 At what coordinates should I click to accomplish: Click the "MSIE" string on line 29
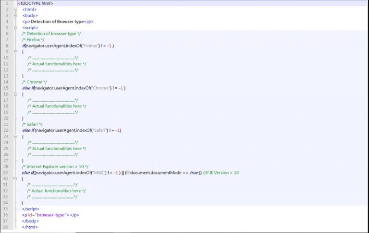pos(98,173)
